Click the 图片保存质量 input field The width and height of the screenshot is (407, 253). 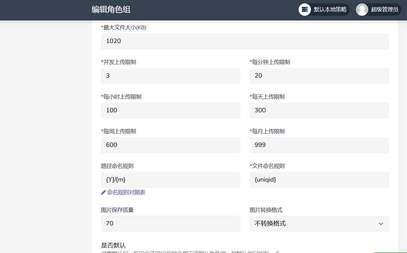(170, 224)
